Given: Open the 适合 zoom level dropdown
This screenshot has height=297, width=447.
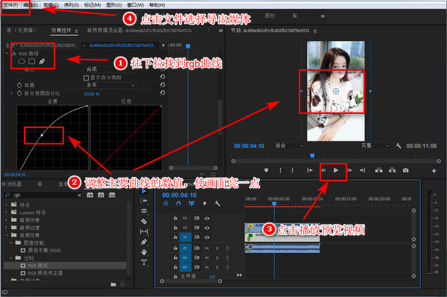Looking at the screenshot, I should (x=288, y=146).
